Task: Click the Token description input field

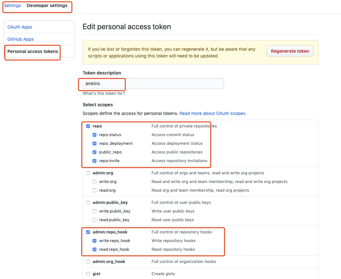Action: [x=153, y=83]
